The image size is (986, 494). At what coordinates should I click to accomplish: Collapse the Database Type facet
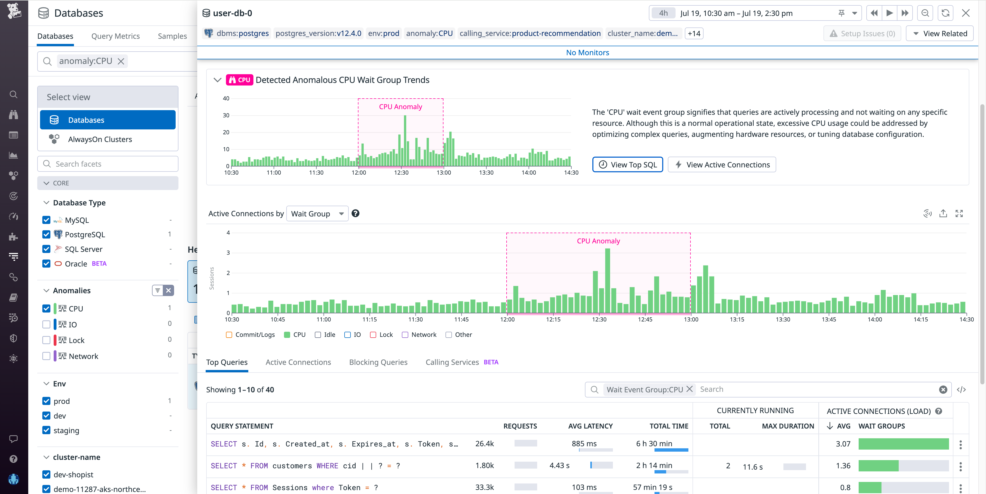pyautogui.click(x=46, y=202)
